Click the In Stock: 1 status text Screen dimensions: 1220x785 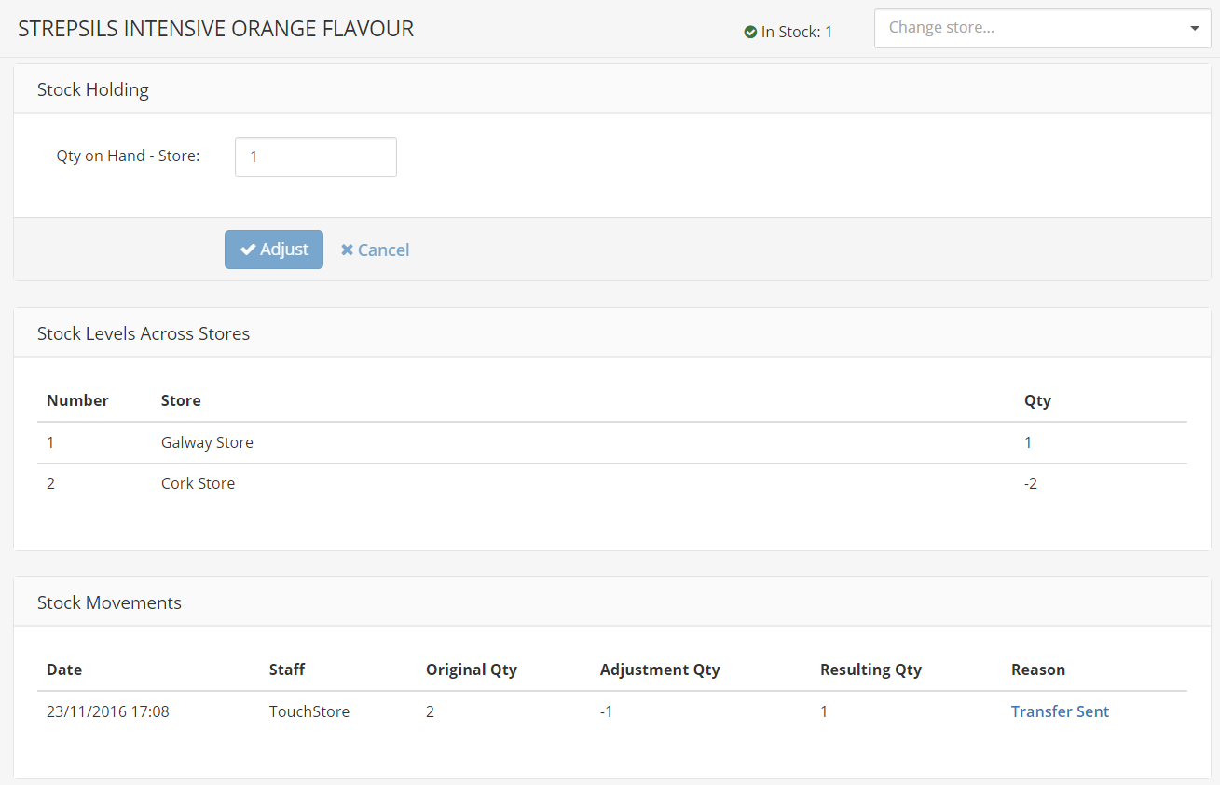797,32
